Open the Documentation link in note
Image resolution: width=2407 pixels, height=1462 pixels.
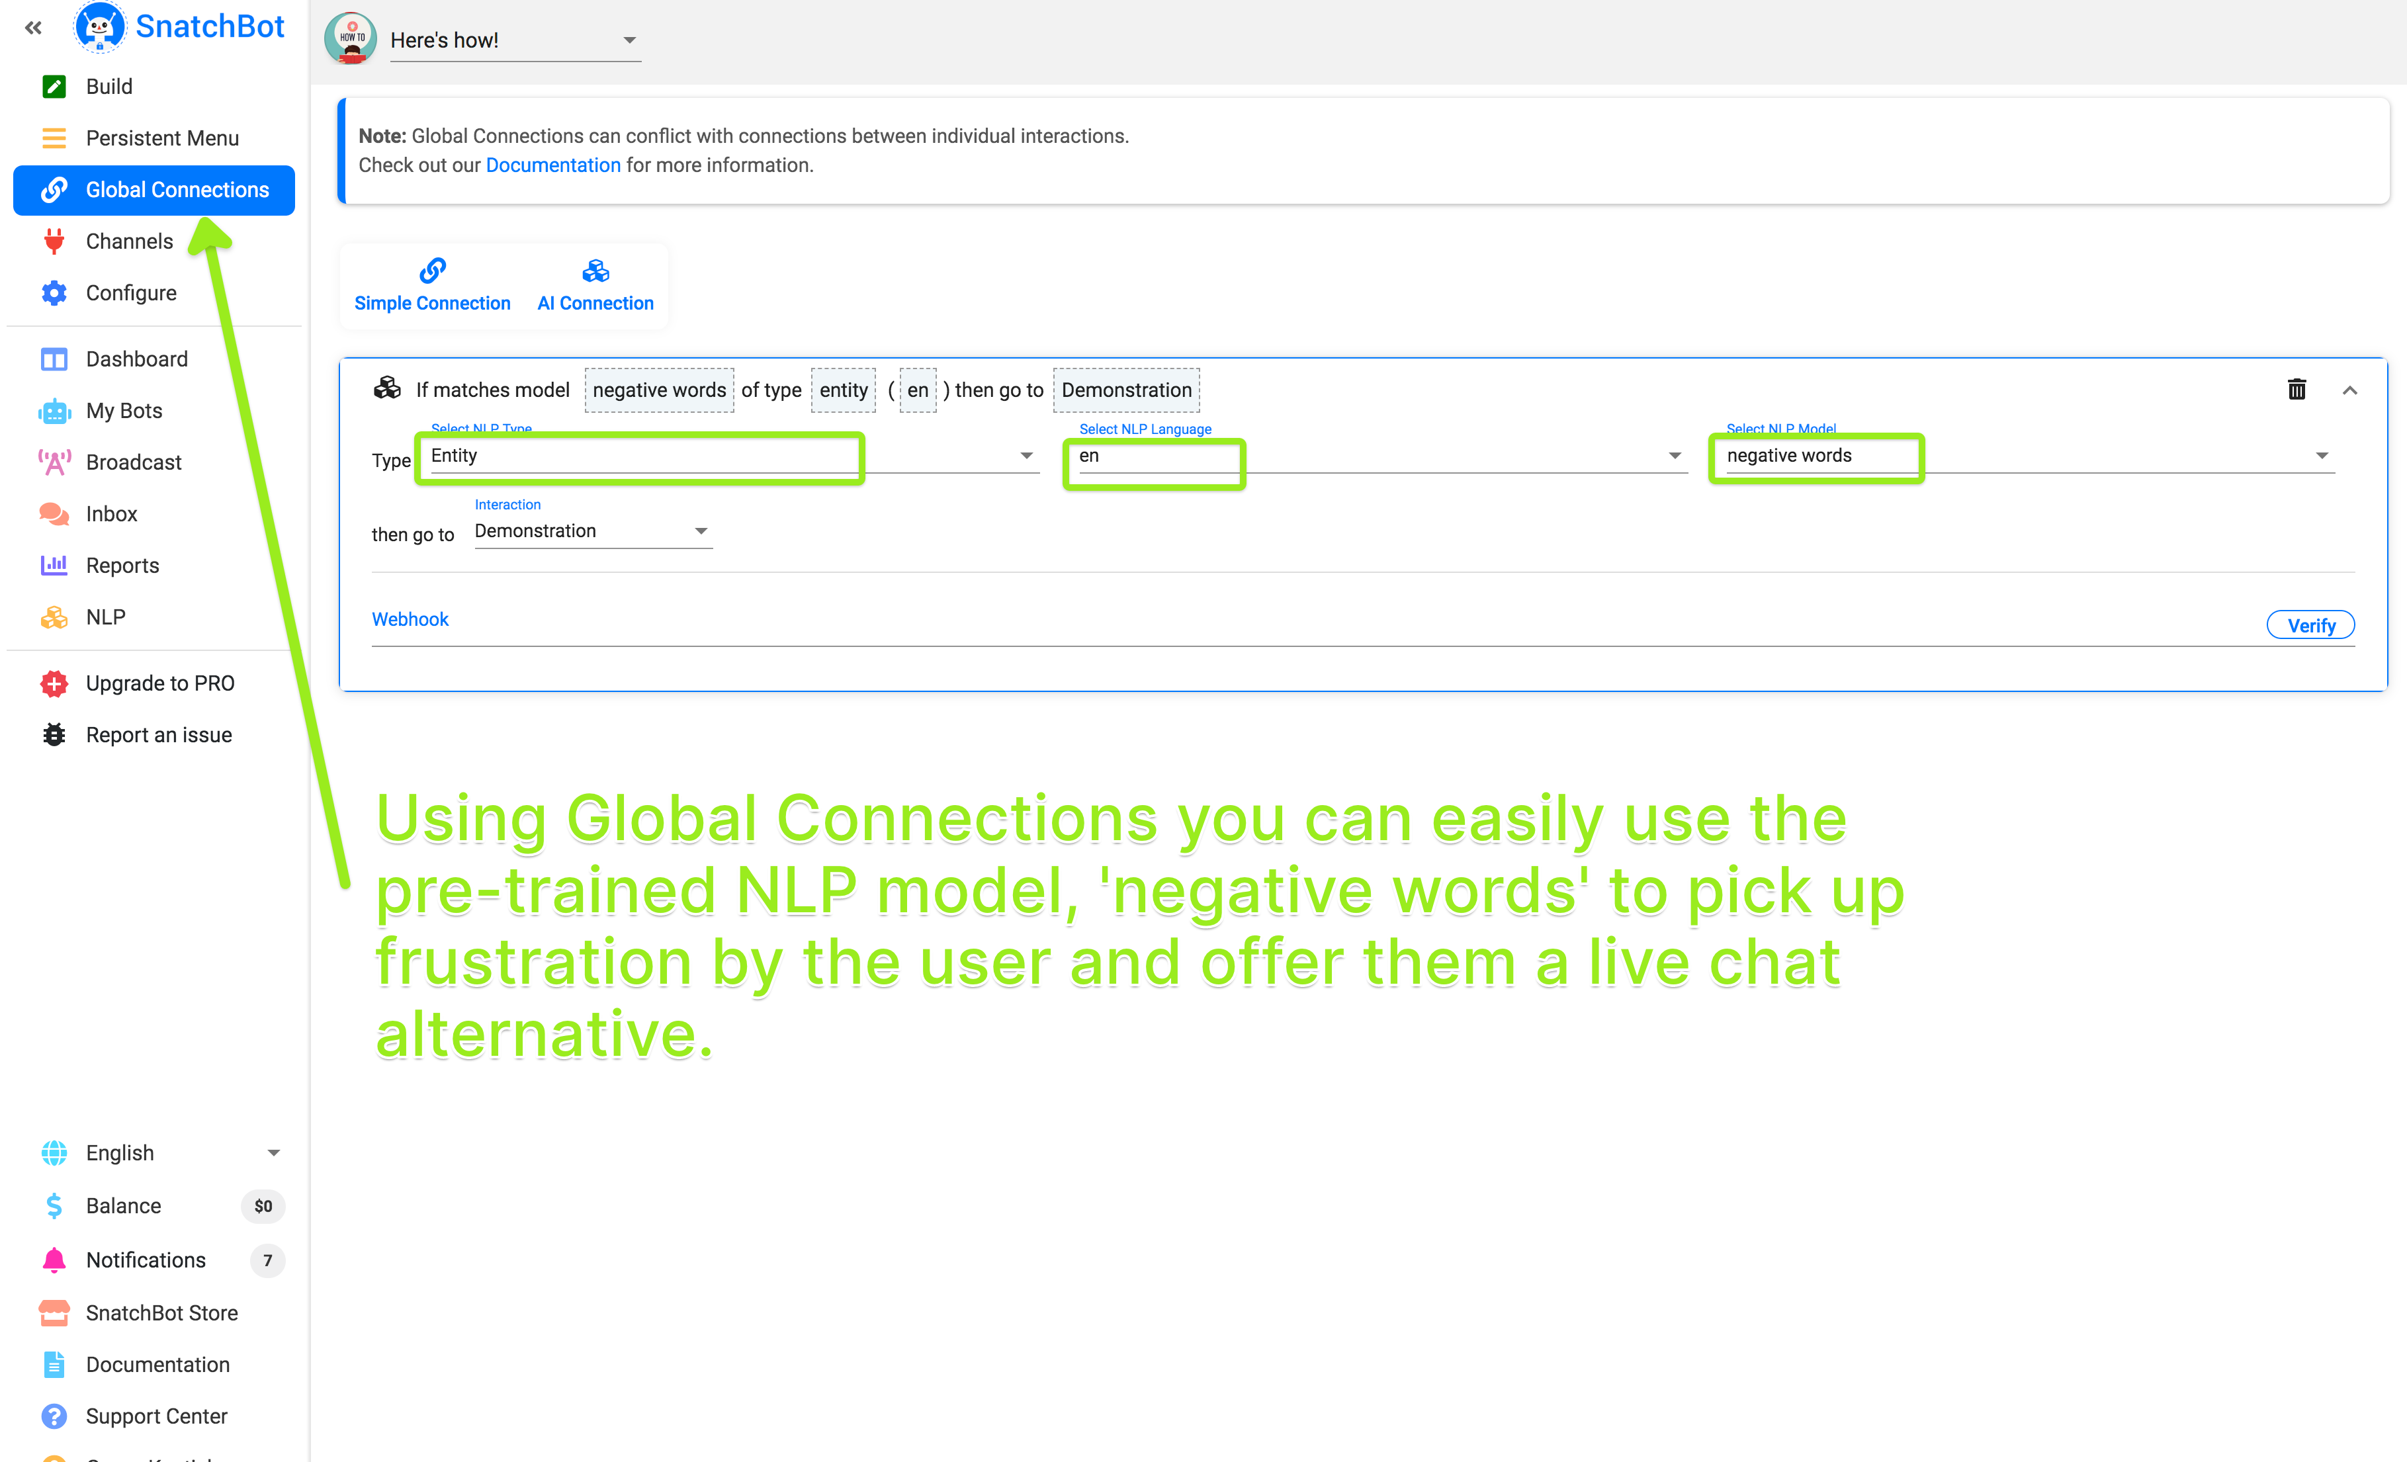553,165
